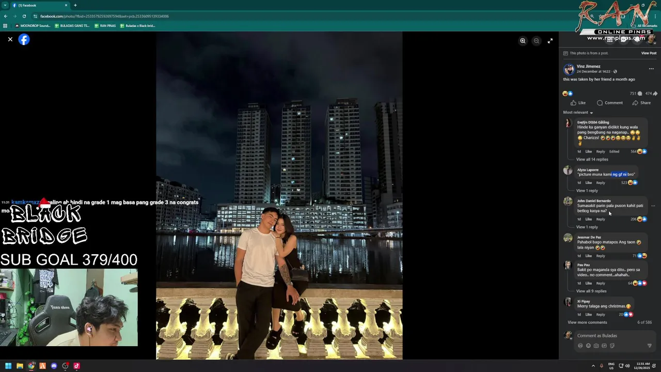
Task: Open Jessmar De Paz's profile name
Action: point(589,237)
